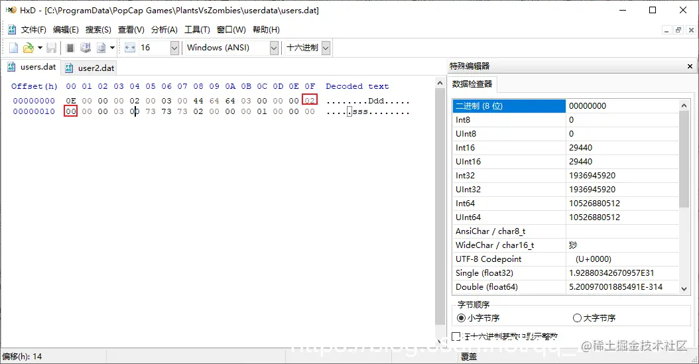Switch to the user2.dat tab
The image size is (699, 364).
coord(89,68)
